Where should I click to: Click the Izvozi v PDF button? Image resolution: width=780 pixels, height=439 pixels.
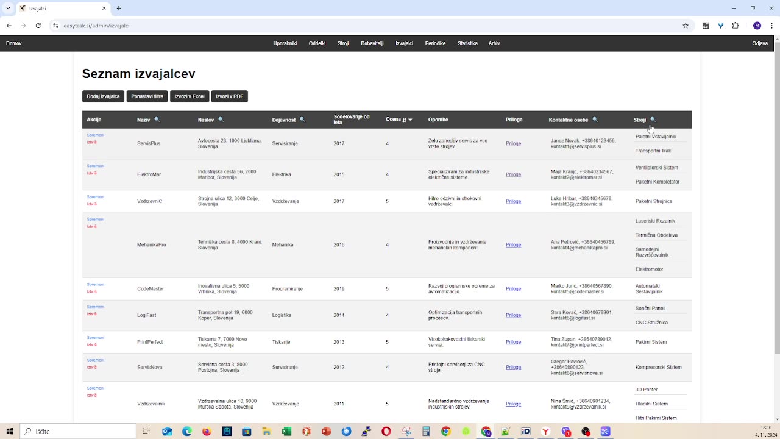[x=230, y=96]
